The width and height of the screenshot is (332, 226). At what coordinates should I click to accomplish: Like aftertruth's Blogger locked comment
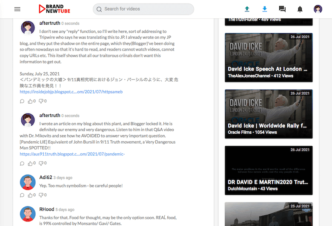(x=30, y=164)
